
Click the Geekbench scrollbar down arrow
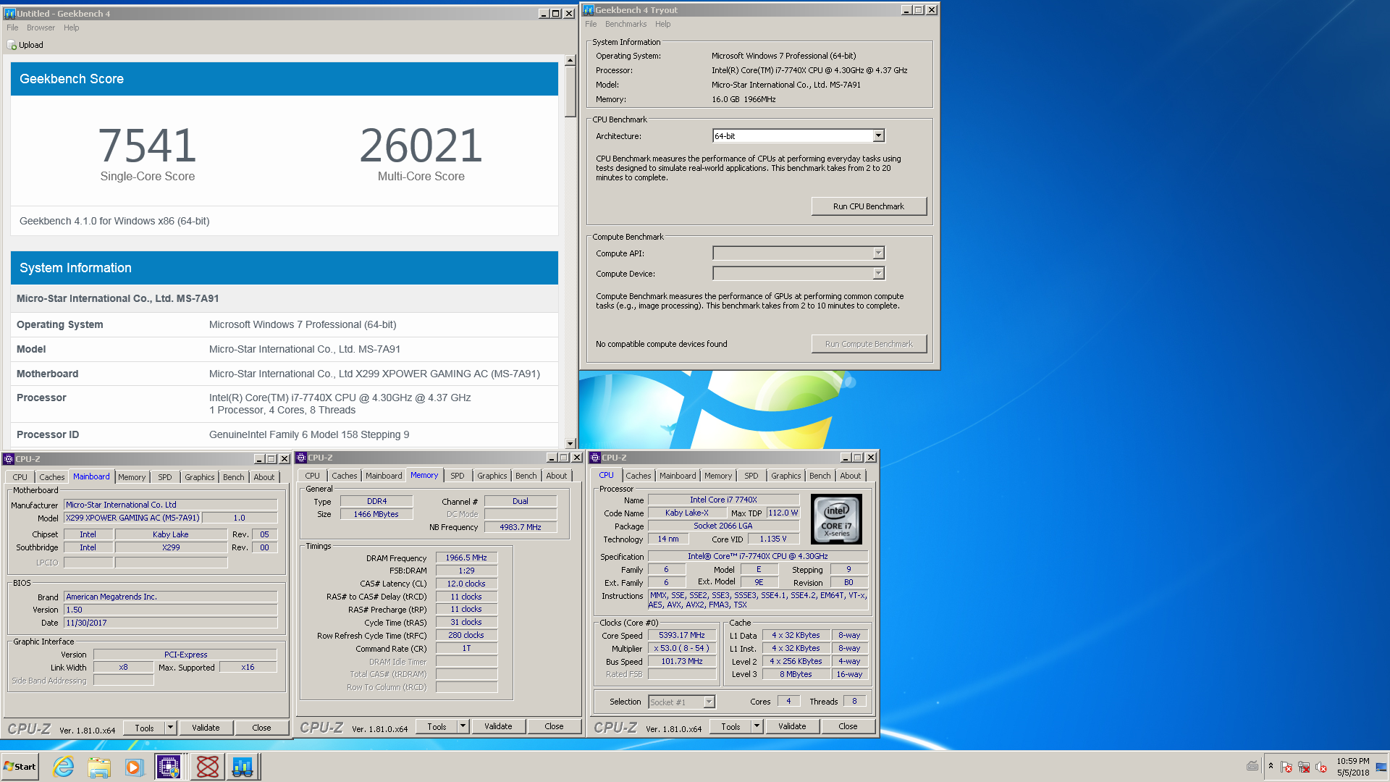pyautogui.click(x=570, y=443)
